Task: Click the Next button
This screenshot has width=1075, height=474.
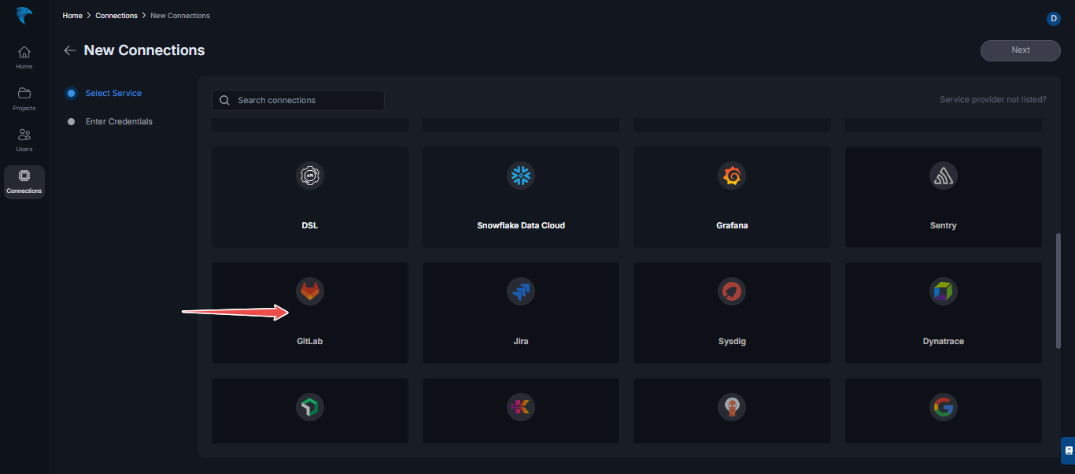Action: click(1020, 50)
